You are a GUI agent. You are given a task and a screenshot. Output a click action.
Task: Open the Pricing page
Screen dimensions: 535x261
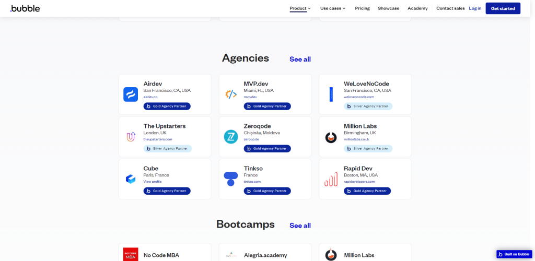pos(363,8)
